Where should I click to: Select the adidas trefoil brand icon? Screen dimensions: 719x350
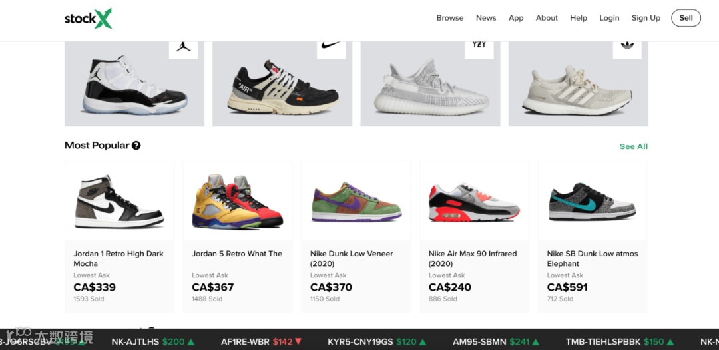coord(627,49)
